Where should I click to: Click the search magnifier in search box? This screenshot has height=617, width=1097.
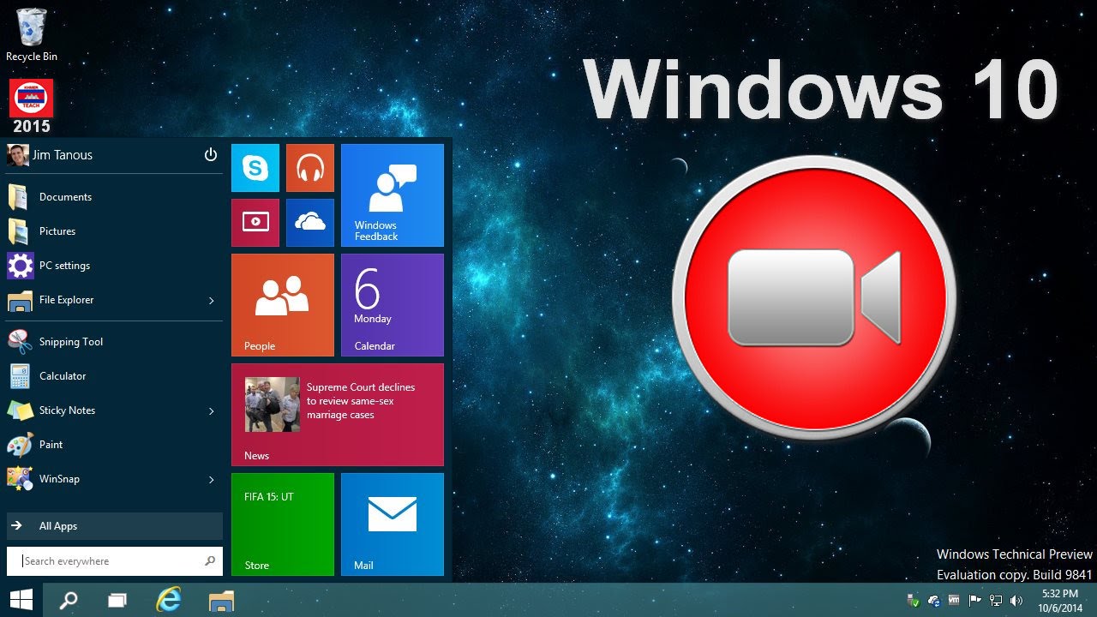coord(210,561)
